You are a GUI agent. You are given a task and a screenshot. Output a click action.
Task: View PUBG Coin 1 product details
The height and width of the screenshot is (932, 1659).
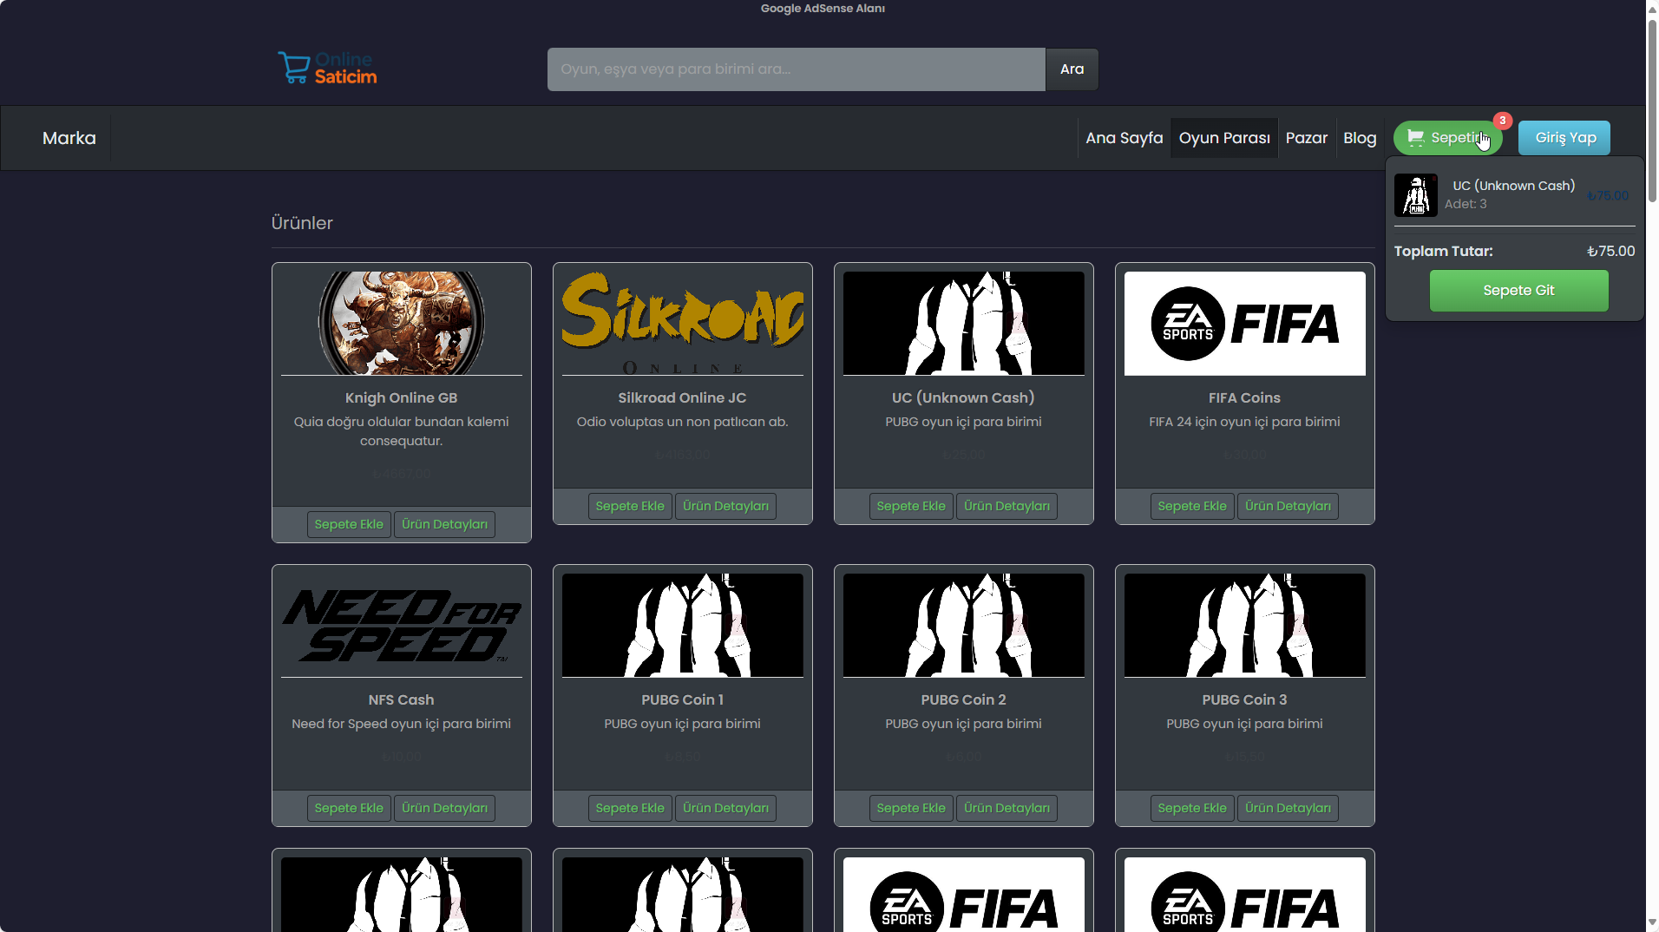[x=725, y=808]
